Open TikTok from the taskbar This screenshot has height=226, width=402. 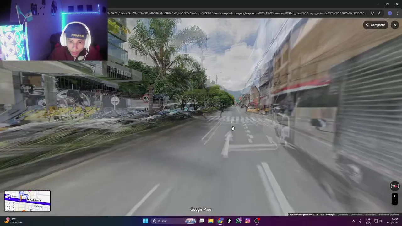(229, 221)
